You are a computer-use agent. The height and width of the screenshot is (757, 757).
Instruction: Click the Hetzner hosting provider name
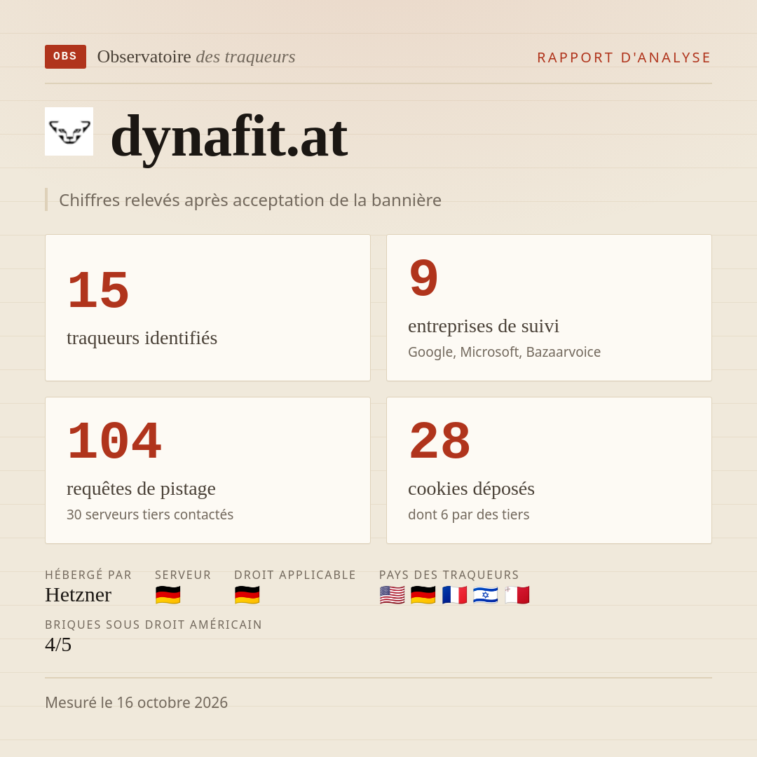click(79, 595)
